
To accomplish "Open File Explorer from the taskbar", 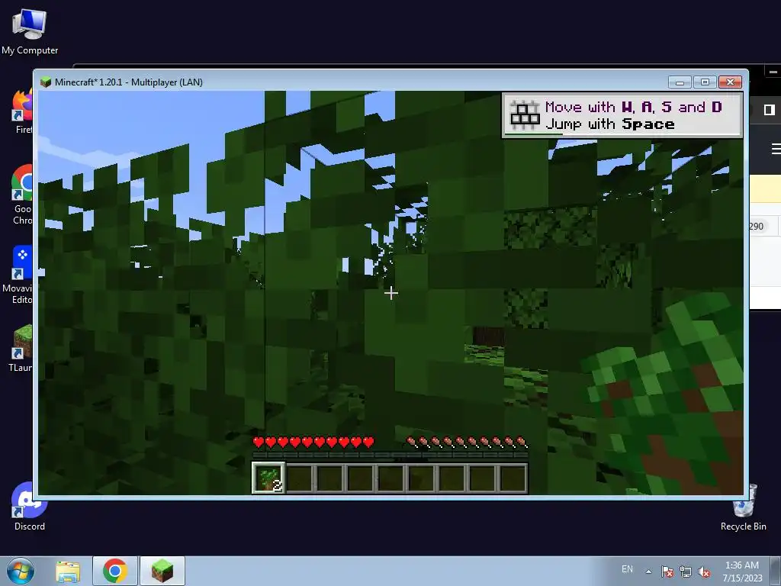I will [68, 572].
